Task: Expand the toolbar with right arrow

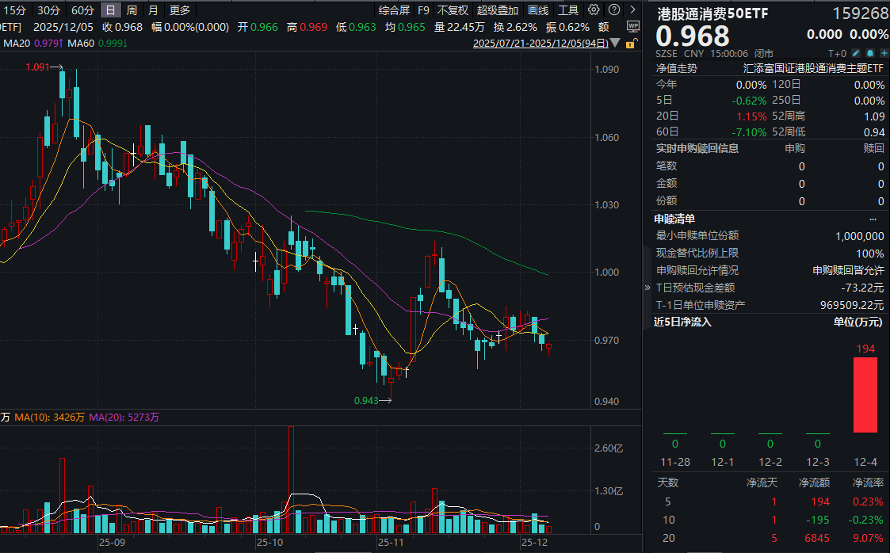Action: click(x=632, y=10)
